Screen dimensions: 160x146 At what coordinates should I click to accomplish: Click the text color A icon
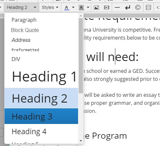67,8
